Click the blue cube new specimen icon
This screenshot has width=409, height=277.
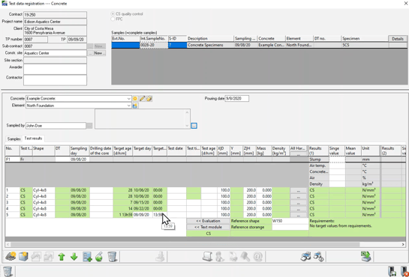point(23,257)
